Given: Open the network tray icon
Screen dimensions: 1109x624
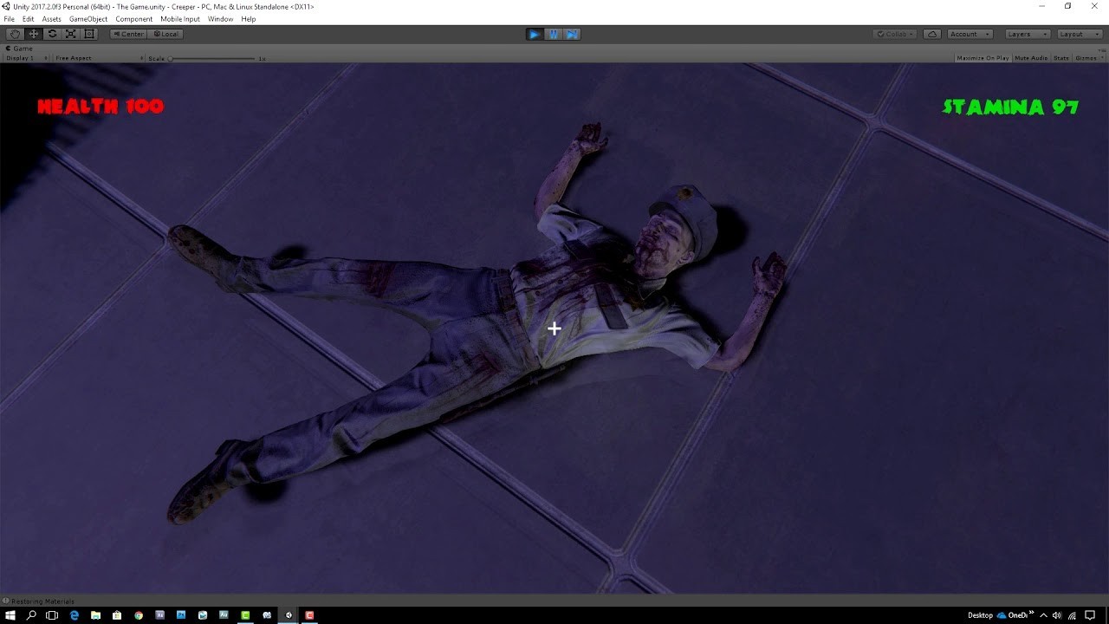Looking at the screenshot, I should tap(1073, 615).
